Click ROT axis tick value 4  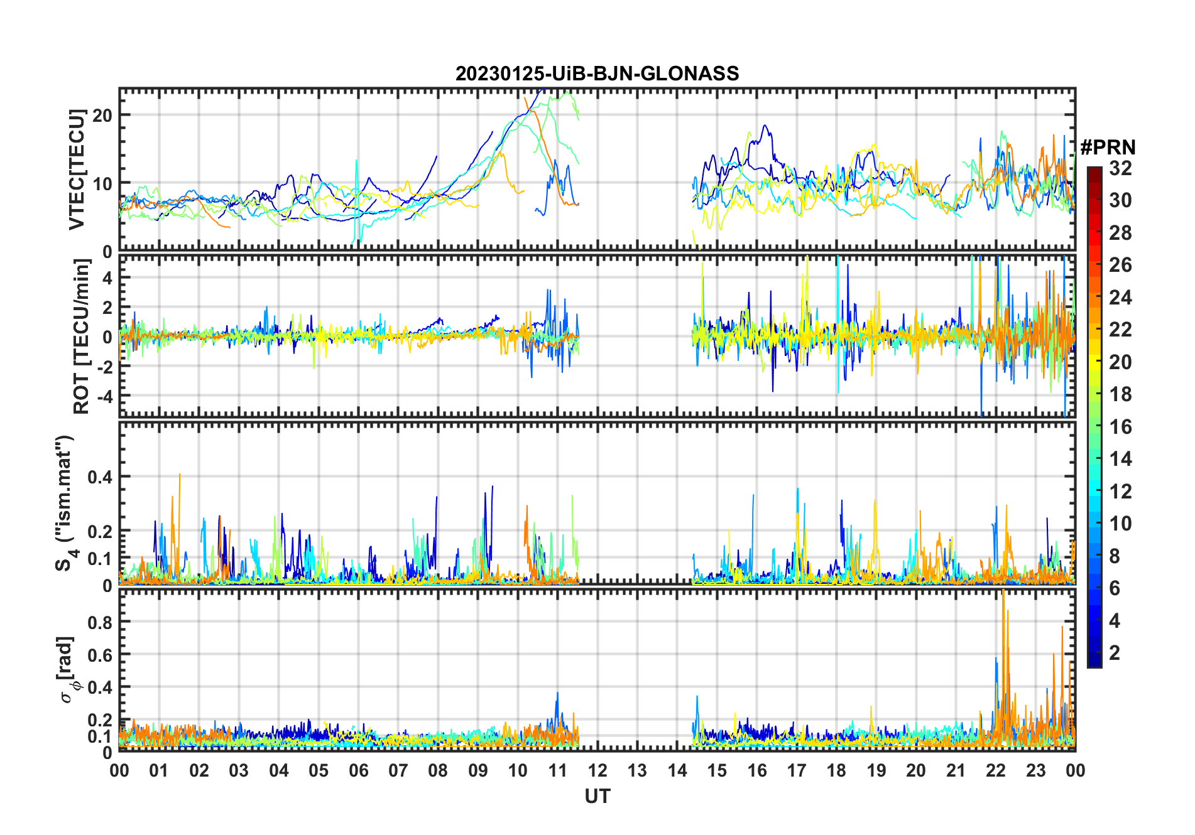[x=107, y=277]
